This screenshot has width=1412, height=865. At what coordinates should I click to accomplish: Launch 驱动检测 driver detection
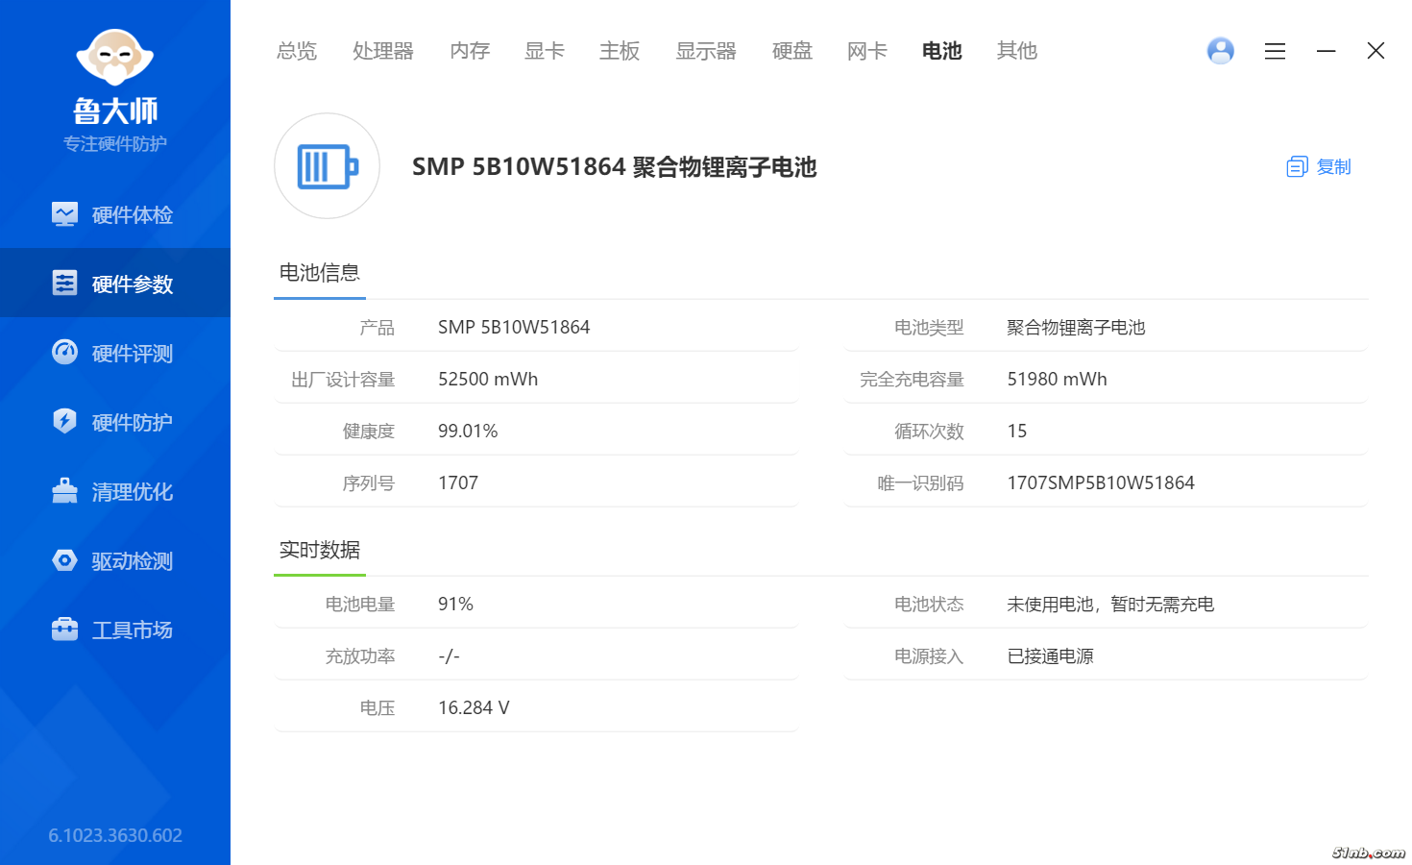point(132,560)
